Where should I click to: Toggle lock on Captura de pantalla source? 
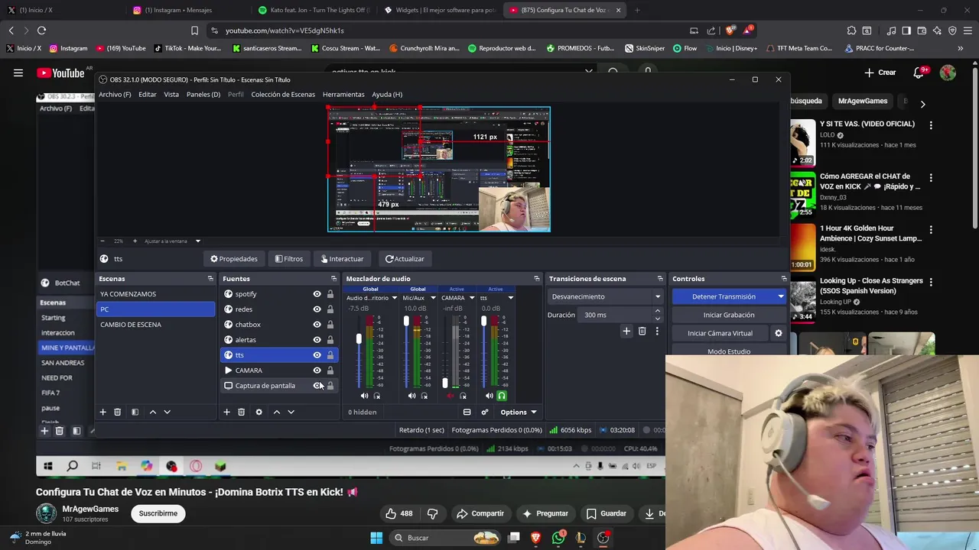tap(330, 386)
